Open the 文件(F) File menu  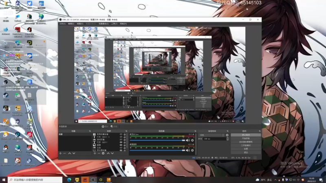point(62,24)
